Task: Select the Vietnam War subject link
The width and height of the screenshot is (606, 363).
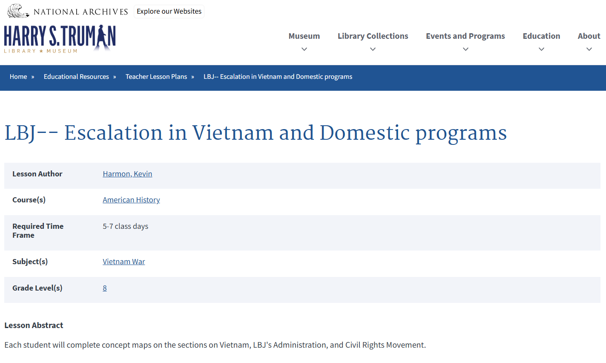Action: pos(124,261)
